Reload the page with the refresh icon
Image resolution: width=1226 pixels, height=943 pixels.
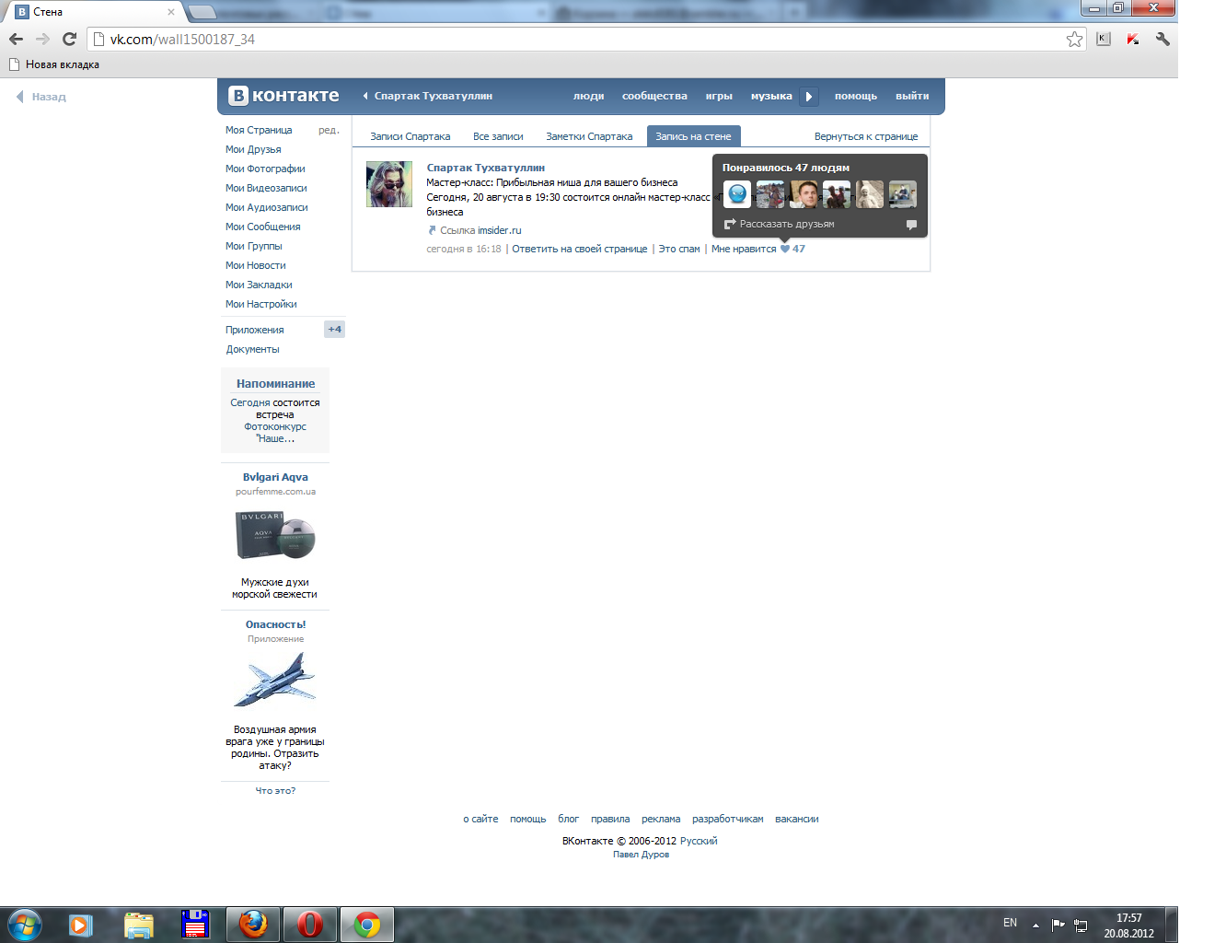(x=69, y=39)
